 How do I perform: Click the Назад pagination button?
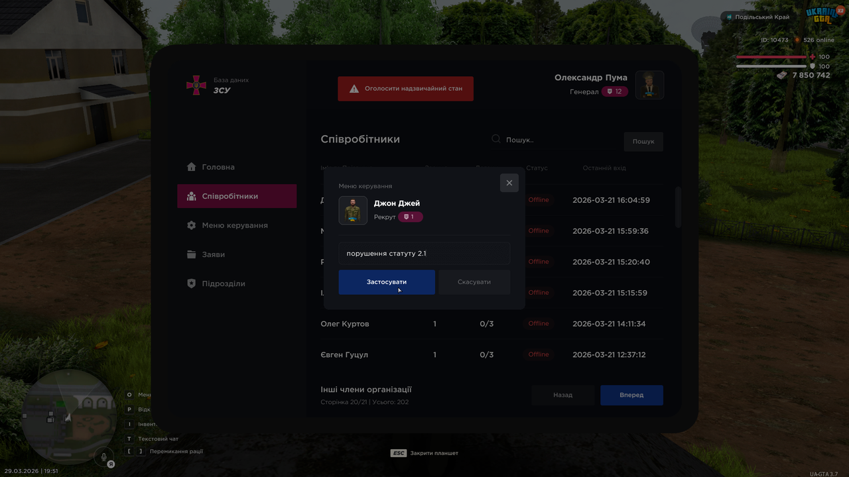coord(563,395)
